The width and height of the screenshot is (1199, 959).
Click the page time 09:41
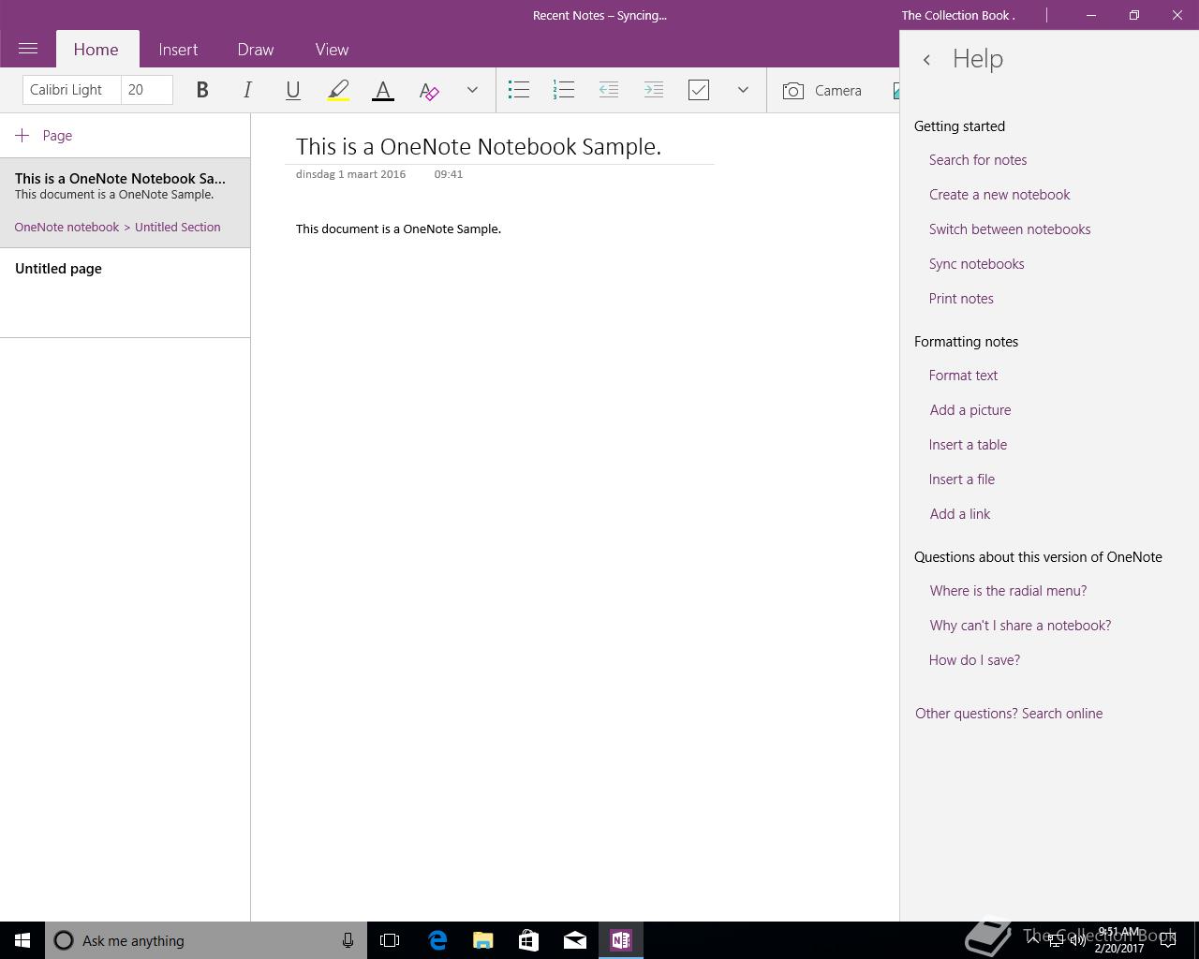449,174
